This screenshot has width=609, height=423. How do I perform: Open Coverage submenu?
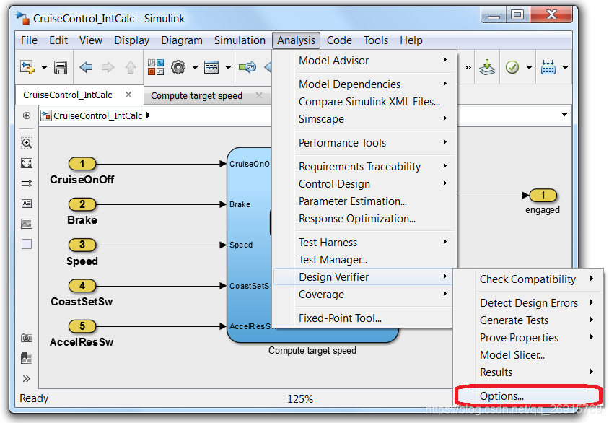point(363,295)
